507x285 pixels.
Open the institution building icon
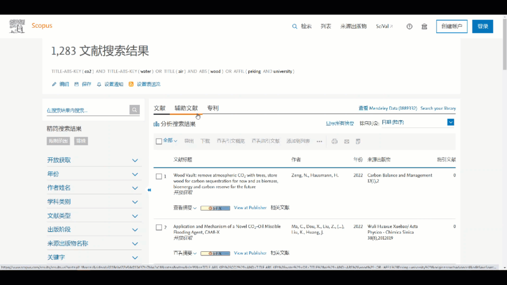tap(424, 26)
